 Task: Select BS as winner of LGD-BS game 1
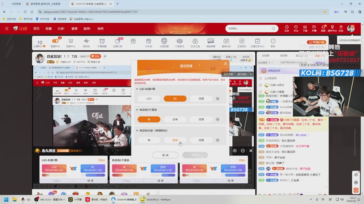175,98
